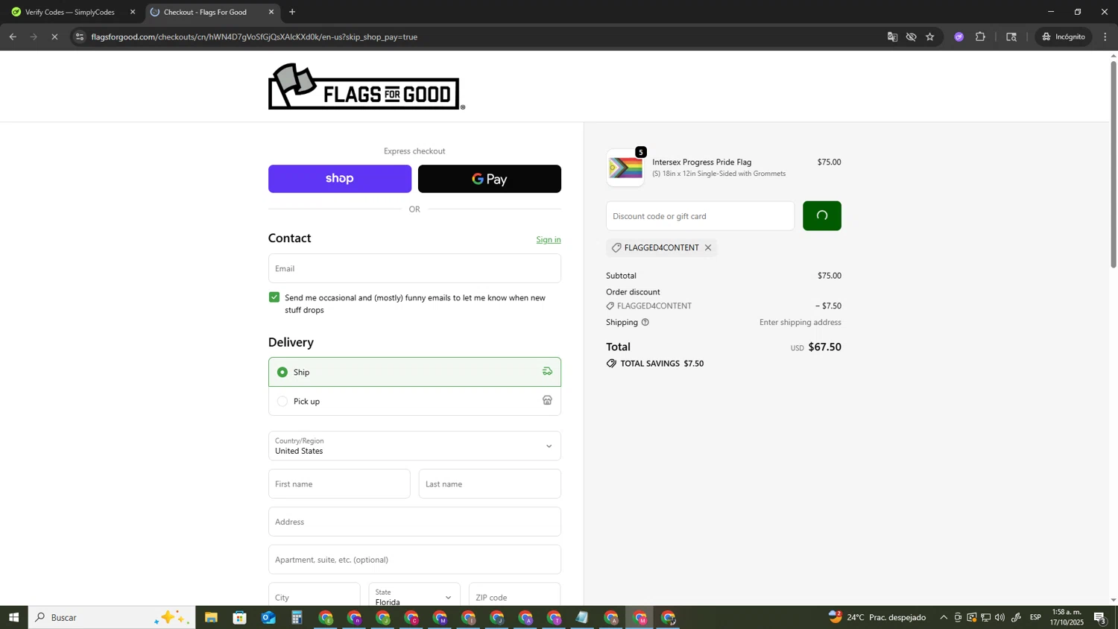The height and width of the screenshot is (629, 1118).
Task: Click the ESP language indicator
Action: click(1035, 618)
